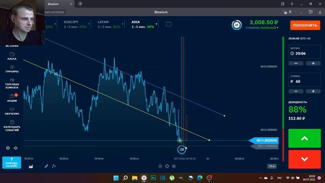Open a new browser tab

80,4
